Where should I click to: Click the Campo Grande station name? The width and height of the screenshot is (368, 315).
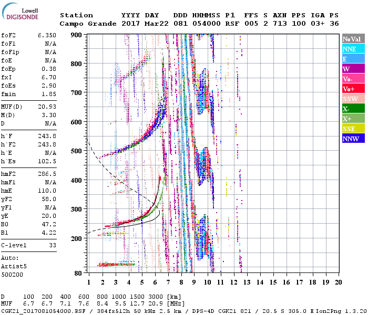click(x=88, y=24)
